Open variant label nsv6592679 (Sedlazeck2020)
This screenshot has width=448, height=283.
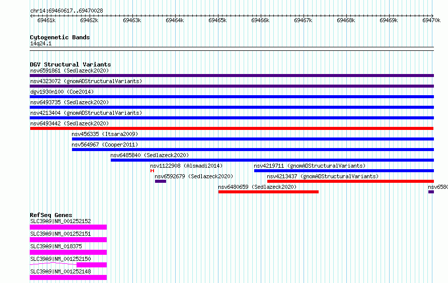tap(194, 176)
